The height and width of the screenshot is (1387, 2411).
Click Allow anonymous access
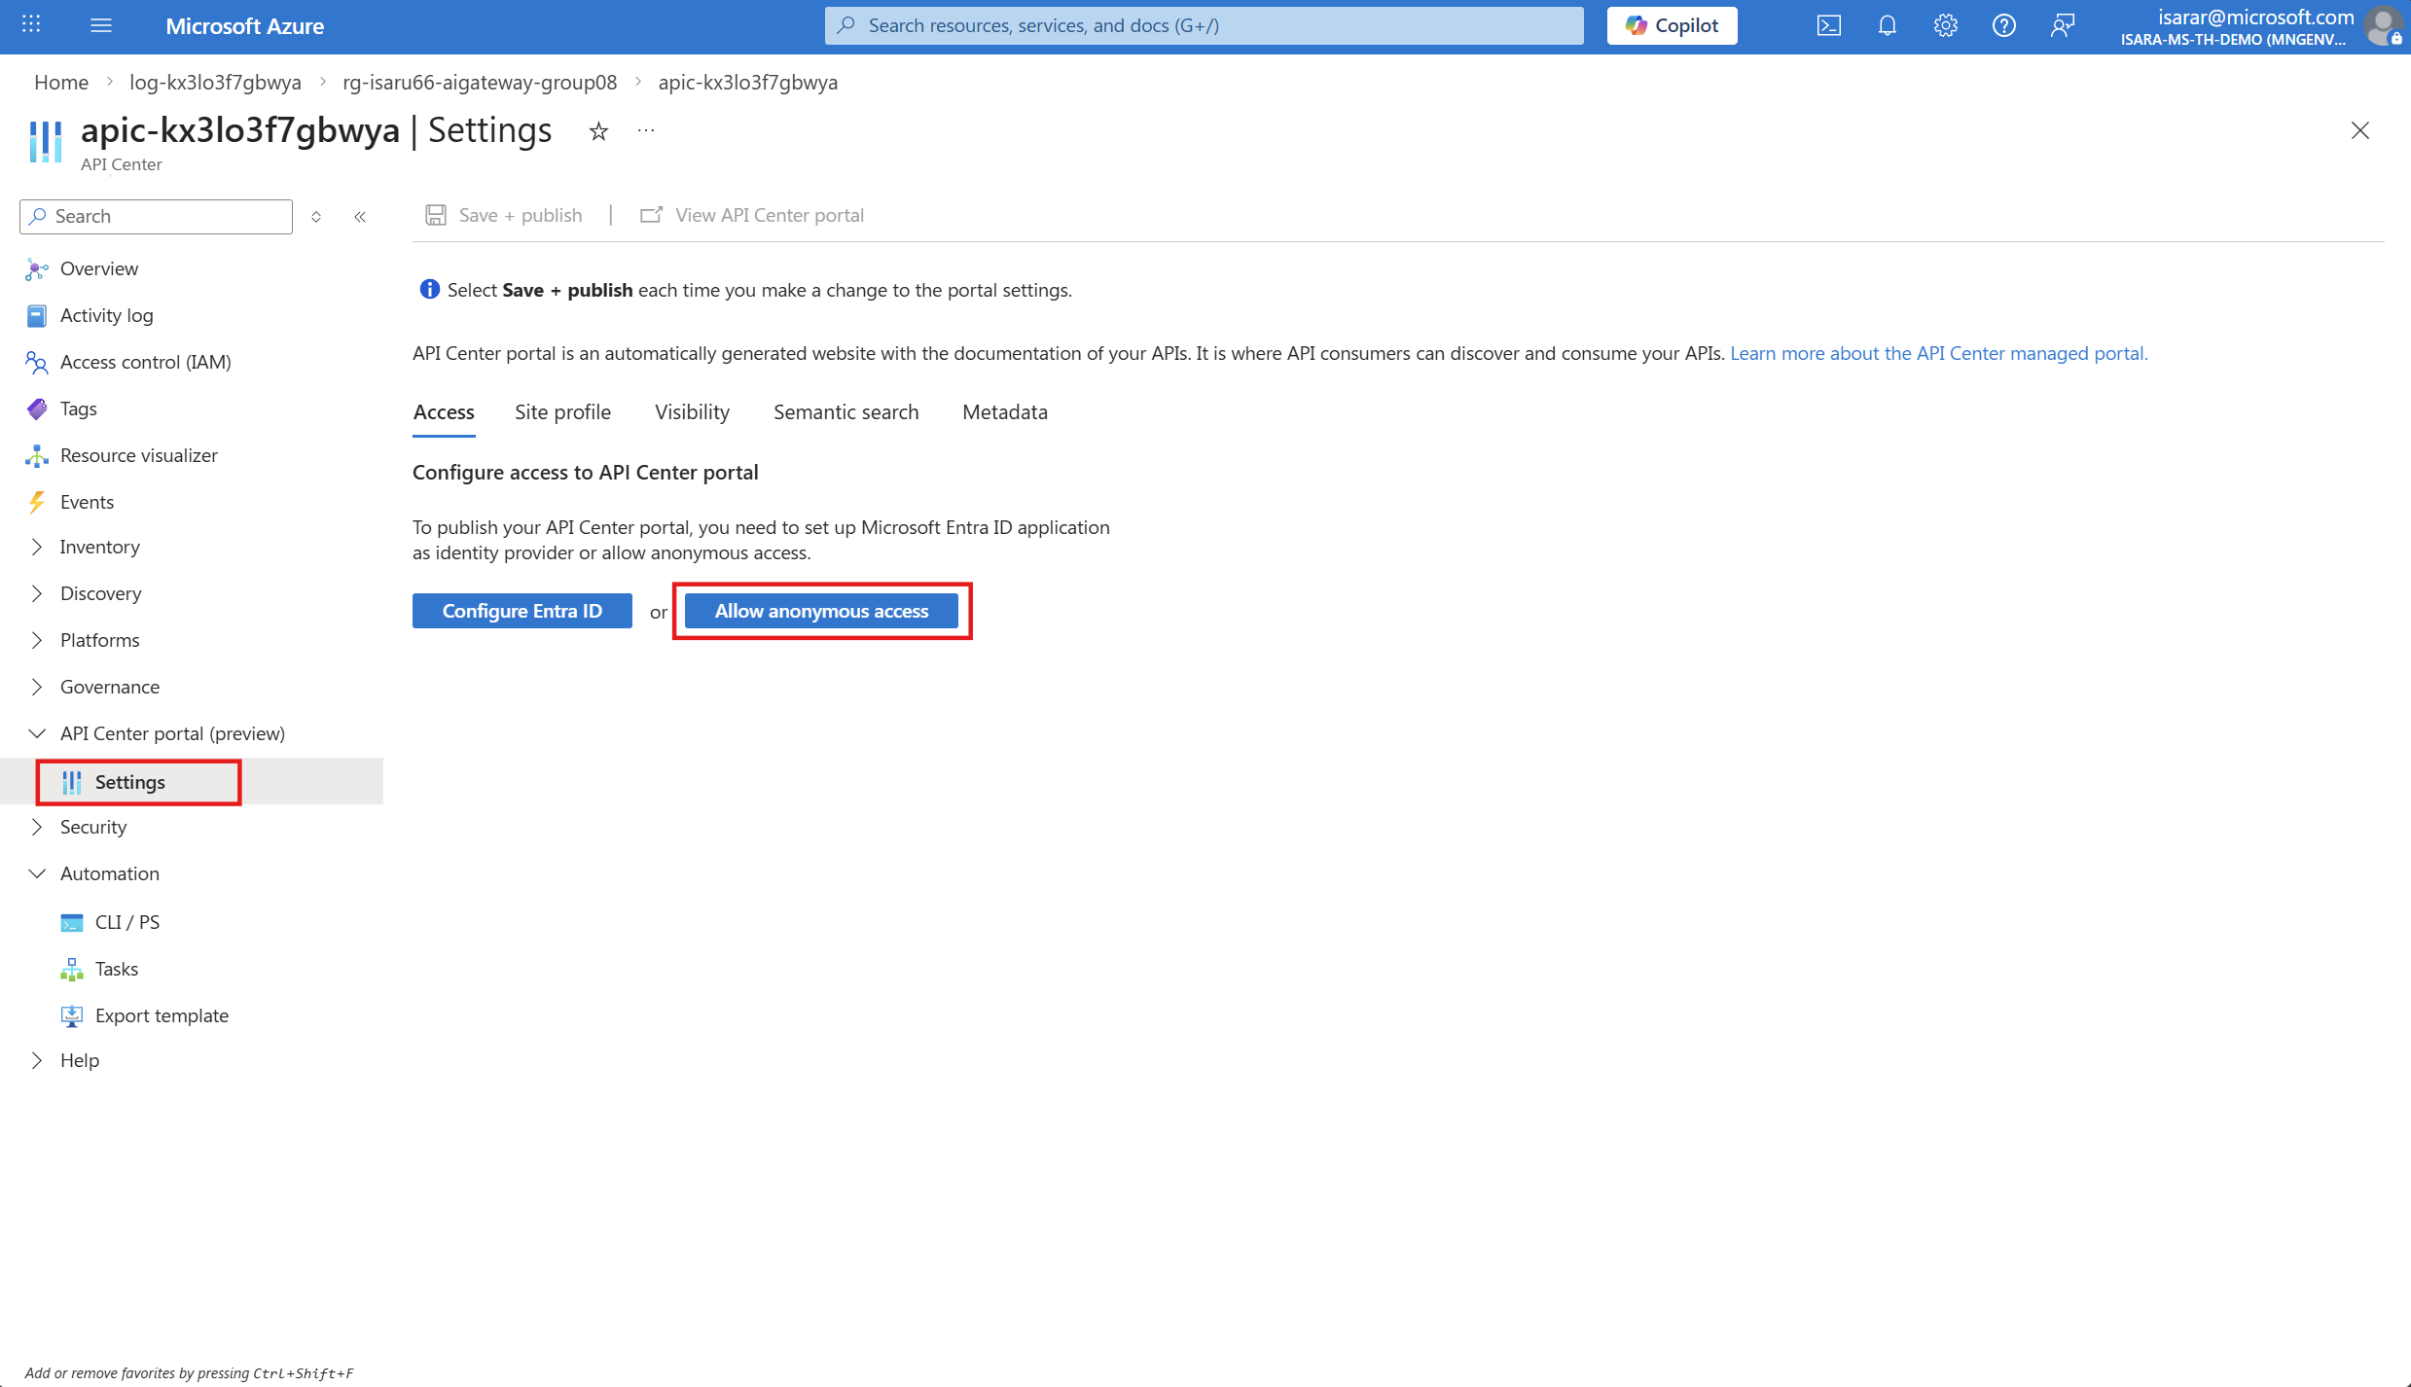tap(821, 611)
